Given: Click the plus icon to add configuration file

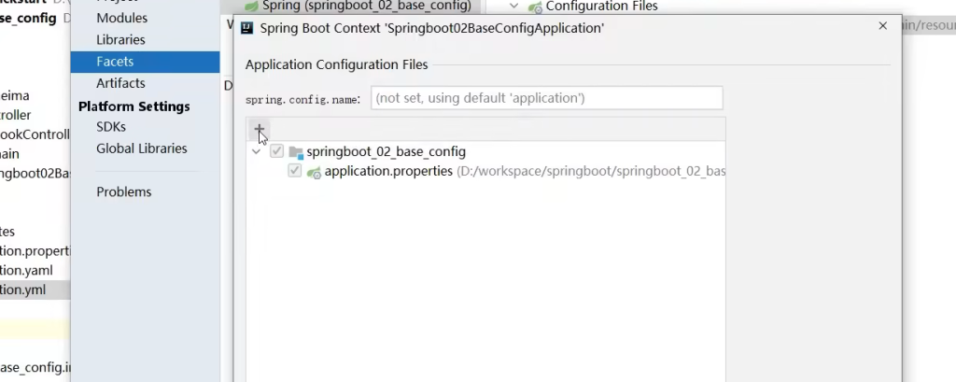Looking at the screenshot, I should click(260, 130).
